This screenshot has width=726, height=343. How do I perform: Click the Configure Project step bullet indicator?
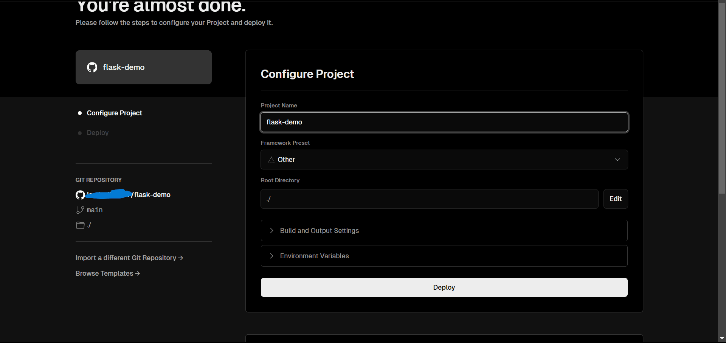pos(80,113)
